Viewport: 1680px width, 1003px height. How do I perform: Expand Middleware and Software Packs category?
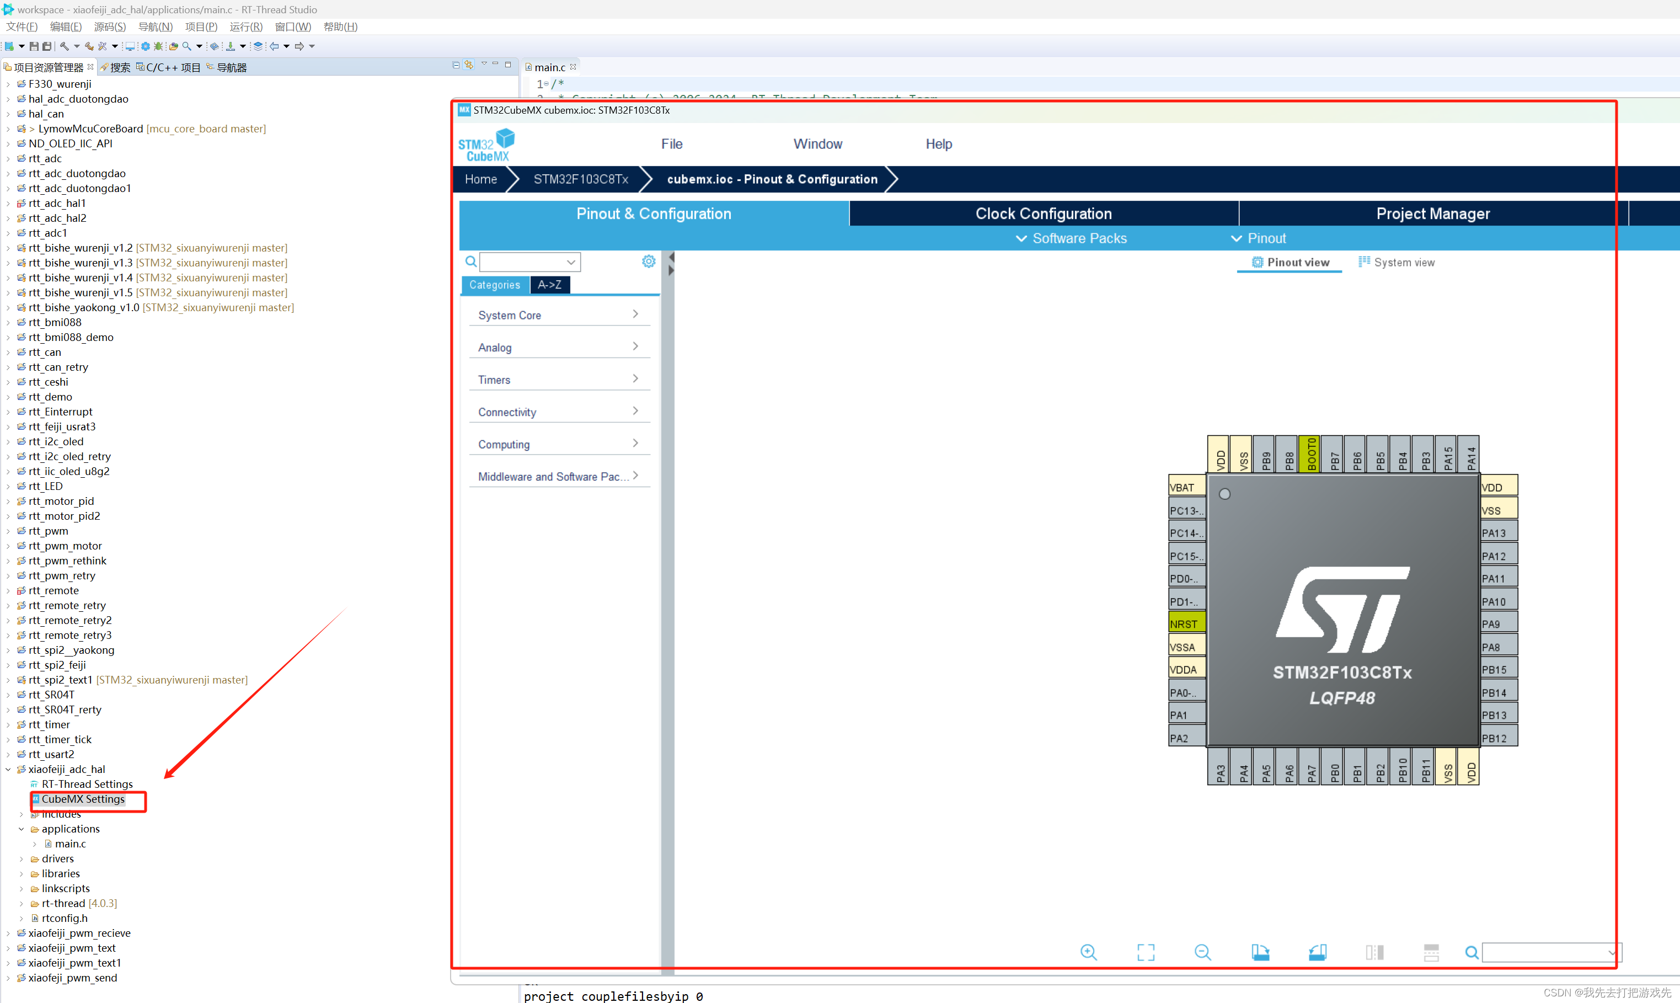tap(559, 477)
